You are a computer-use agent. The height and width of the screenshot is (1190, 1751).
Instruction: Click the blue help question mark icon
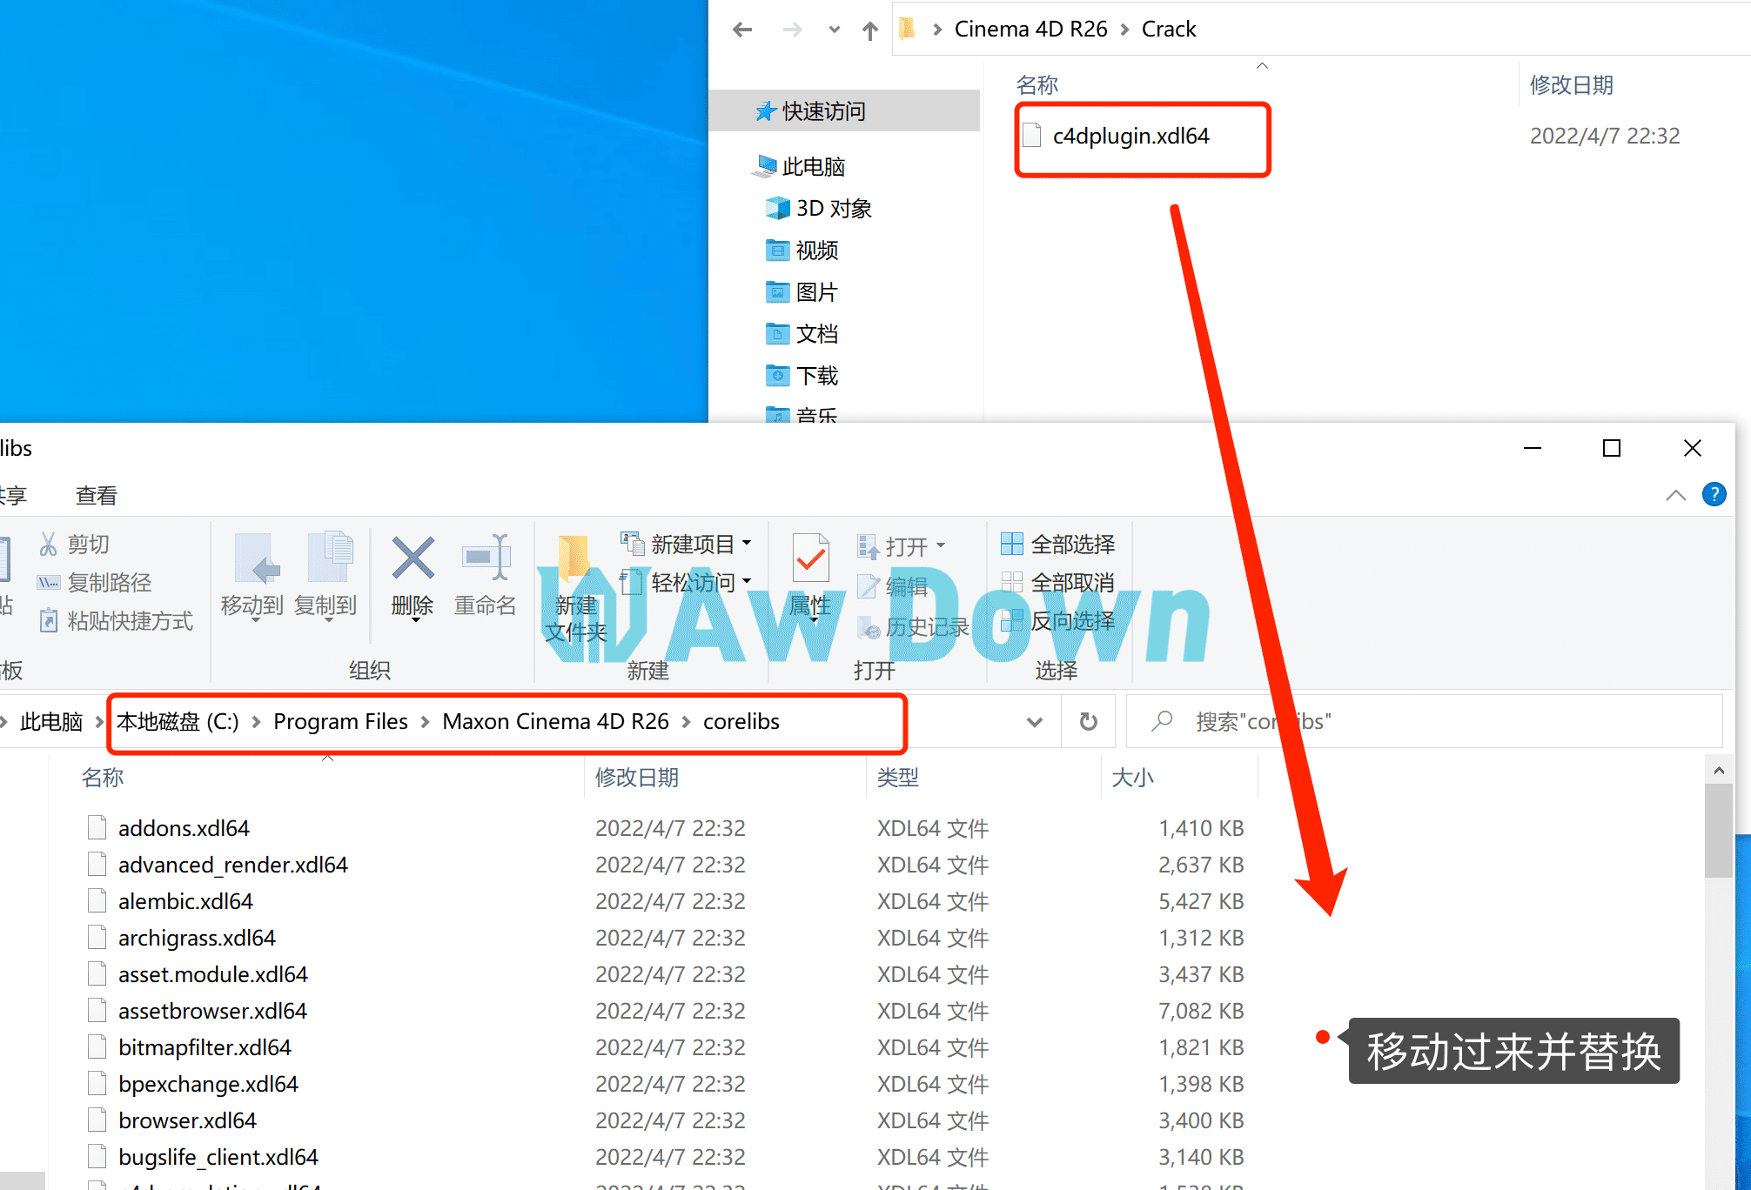tap(1714, 495)
